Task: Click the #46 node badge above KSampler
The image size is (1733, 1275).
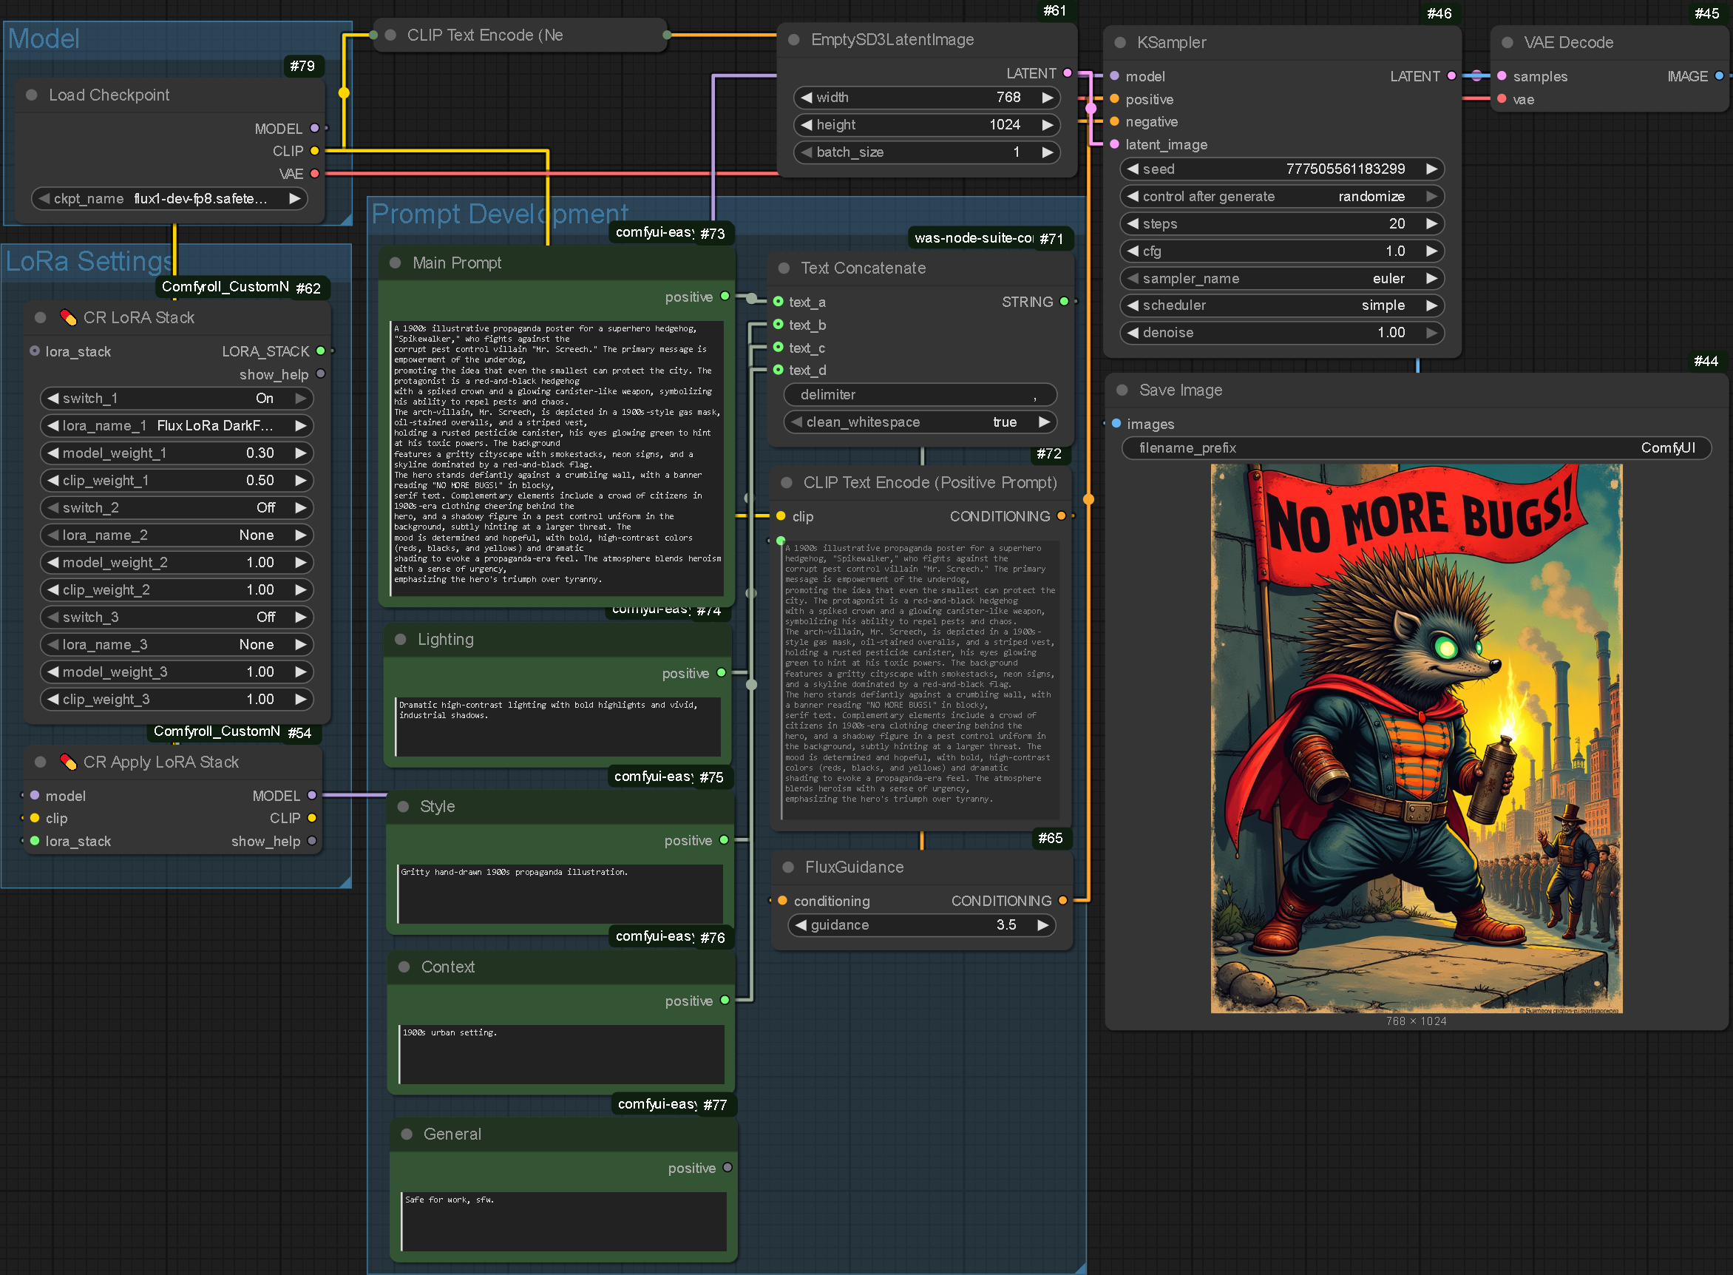Action: tap(1439, 13)
